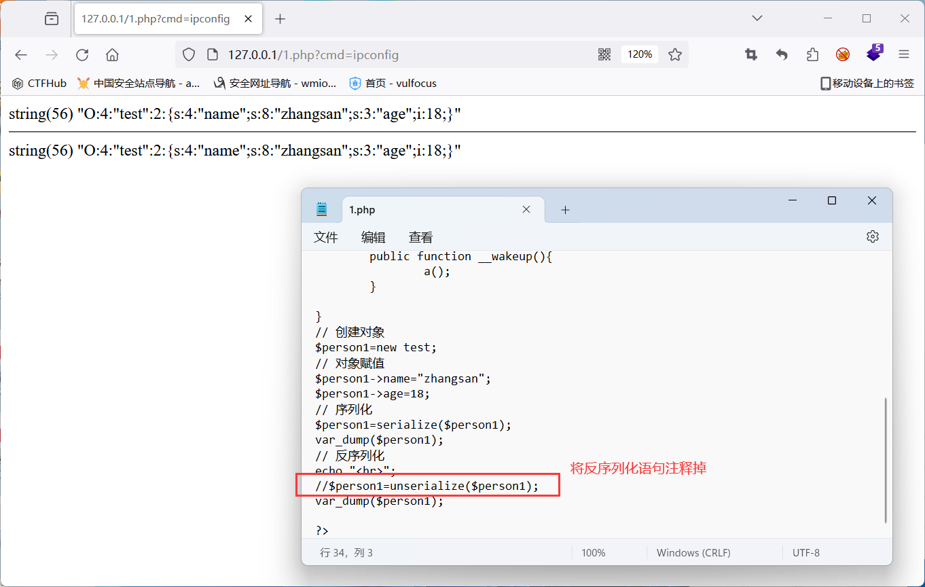Open the CTFHub bookmark

[x=39, y=84]
